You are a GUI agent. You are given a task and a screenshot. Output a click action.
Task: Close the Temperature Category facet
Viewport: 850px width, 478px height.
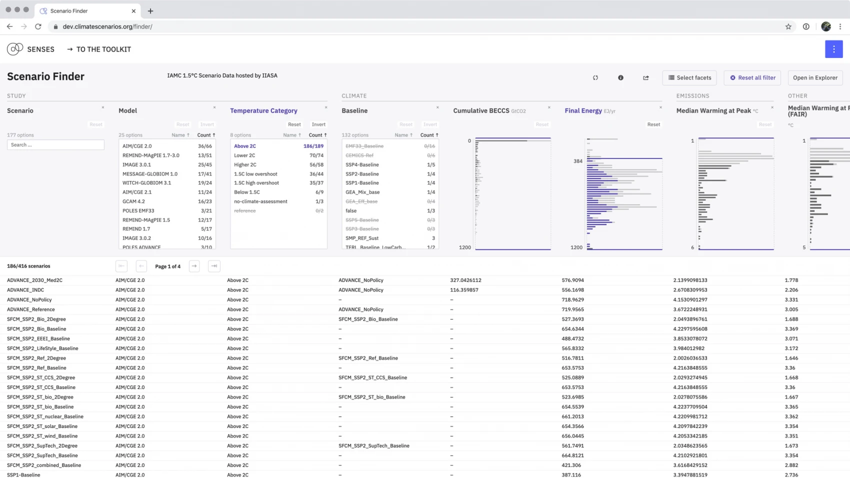point(326,107)
